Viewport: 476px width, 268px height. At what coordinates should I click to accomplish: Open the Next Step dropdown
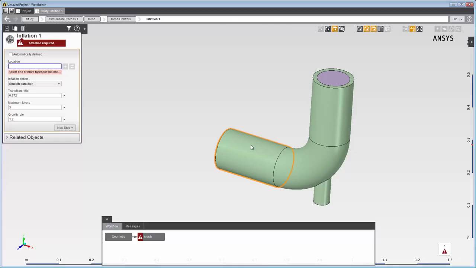pyautogui.click(x=65, y=128)
